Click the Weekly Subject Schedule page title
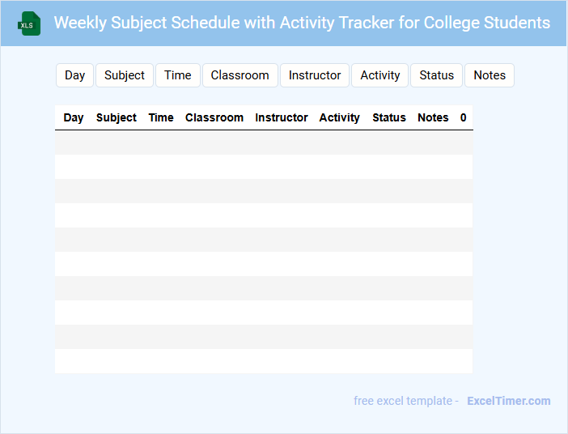Screen dimensions: 568x434 point(302,23)
